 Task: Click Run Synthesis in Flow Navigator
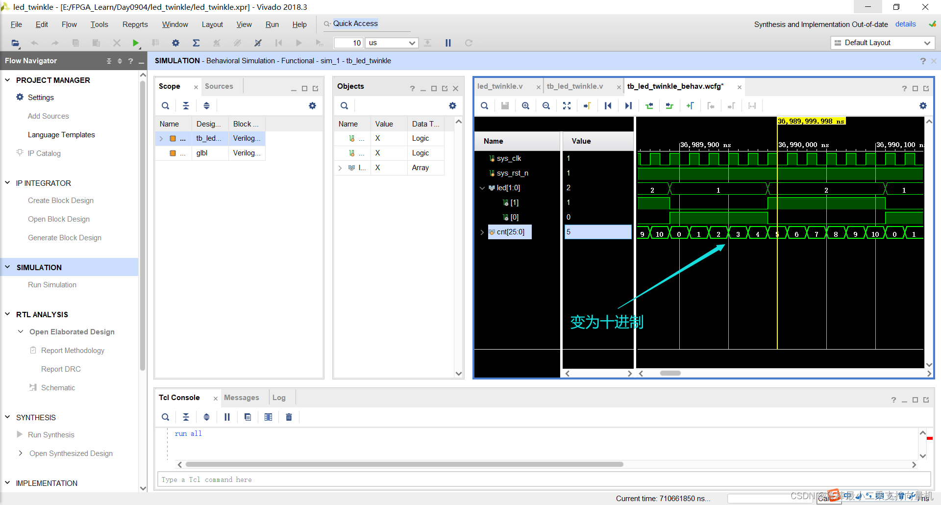click(51, 435)
